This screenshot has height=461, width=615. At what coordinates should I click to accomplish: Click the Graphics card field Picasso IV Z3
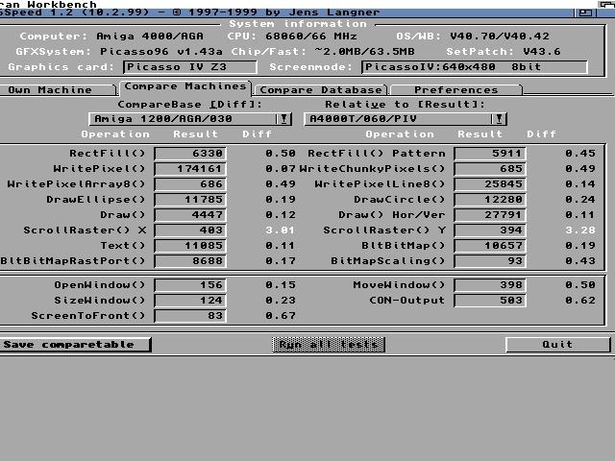click(x=190, y=67)
